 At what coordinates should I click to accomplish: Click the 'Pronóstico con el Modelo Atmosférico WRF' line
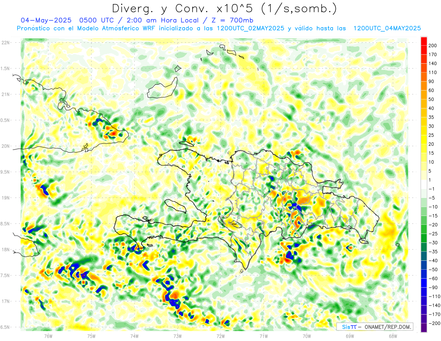(x=219, y=28)
